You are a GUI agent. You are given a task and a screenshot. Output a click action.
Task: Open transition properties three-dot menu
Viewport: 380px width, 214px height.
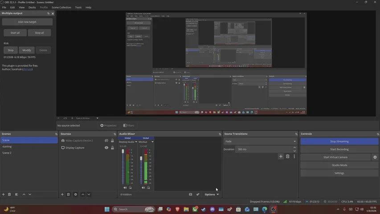(294, 156)
